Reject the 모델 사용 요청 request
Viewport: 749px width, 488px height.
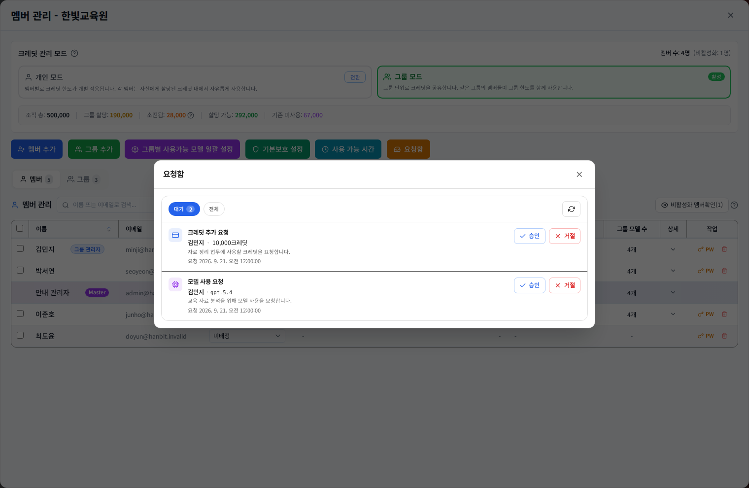(x=565, y=285)
